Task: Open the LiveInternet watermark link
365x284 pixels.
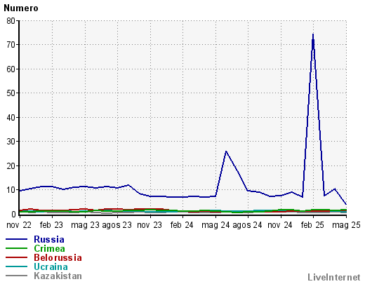Action: click(334, 277)
